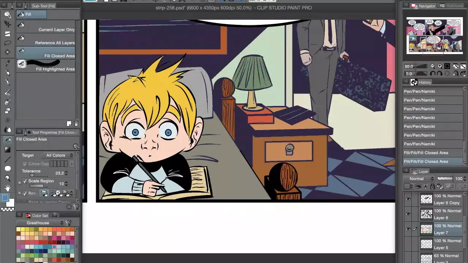Select the Airbrush tool
This screenshot has height=263, width=468.
coord(7,102)
